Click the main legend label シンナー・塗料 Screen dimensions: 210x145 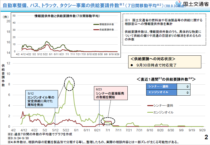click(163, 106)
